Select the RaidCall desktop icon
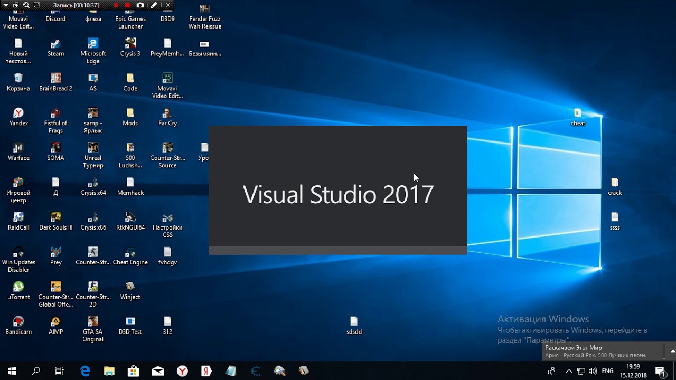676x380 pixels. click(x=18, y=222)
